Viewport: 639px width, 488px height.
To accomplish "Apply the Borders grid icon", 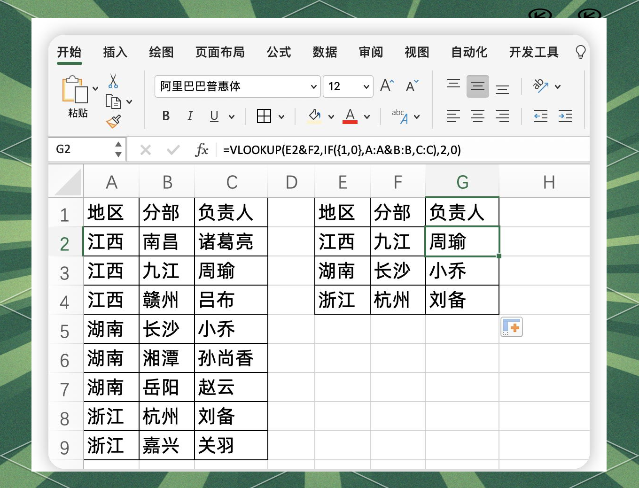I will tap(264, 116).
